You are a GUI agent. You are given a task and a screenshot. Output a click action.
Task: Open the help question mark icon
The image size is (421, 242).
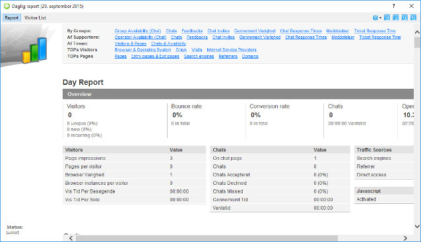(x=393, y=6)
